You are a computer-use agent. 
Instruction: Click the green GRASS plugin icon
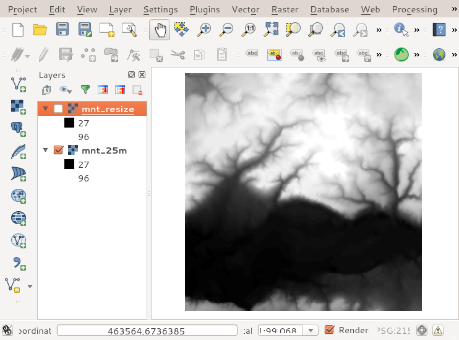401,54
